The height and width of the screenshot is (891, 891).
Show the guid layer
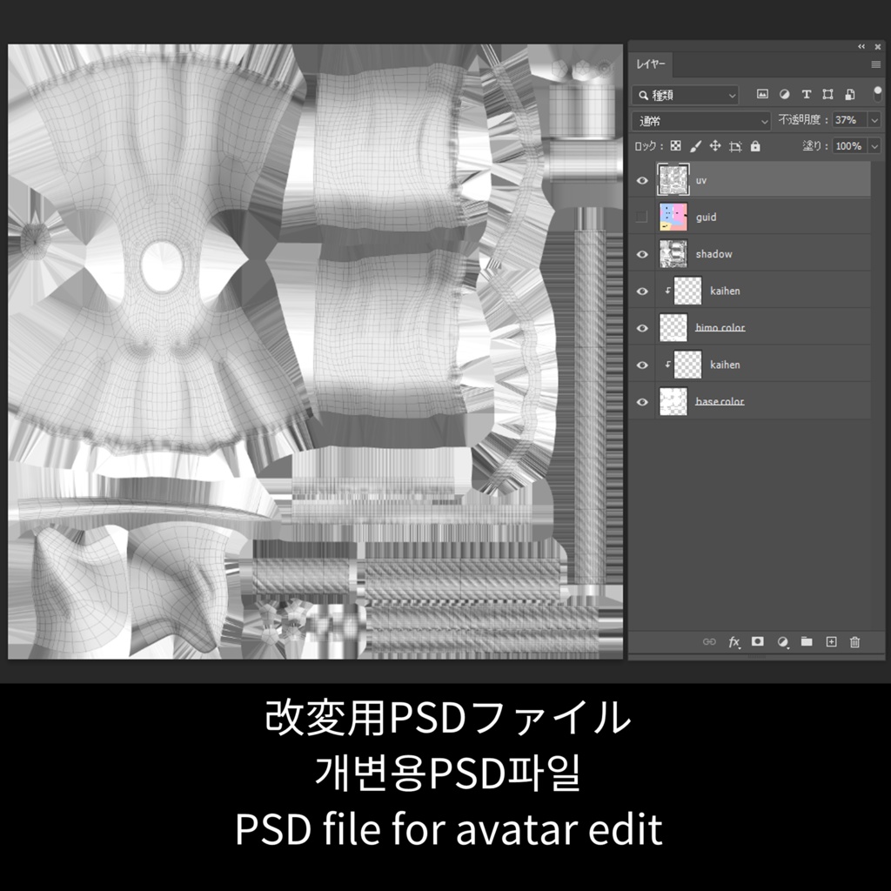(641, 217)
